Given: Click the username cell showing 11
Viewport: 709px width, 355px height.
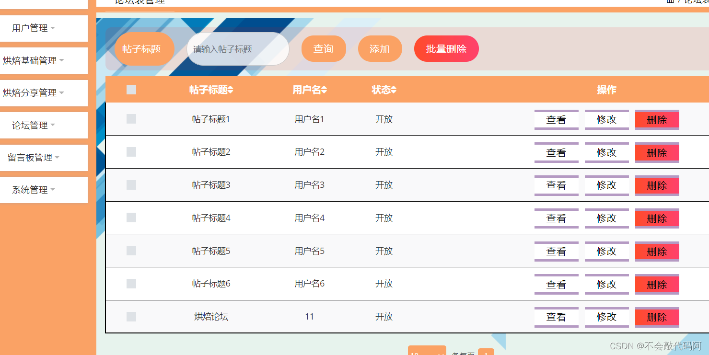Looking at the screenshot, I should pos(310,317).
